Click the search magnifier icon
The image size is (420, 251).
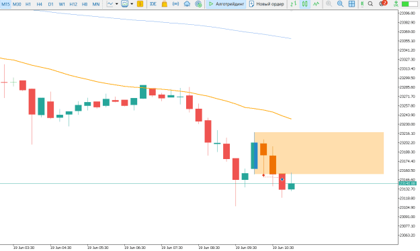[x=370, y=4]
